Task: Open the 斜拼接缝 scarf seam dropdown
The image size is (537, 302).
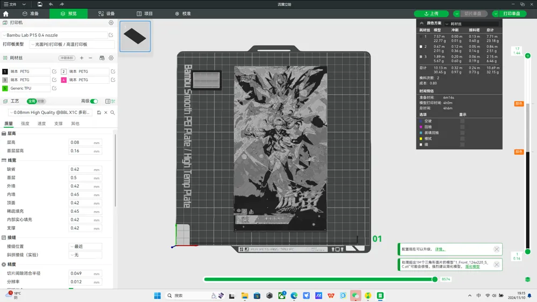Action: click(x=85, y=255)
